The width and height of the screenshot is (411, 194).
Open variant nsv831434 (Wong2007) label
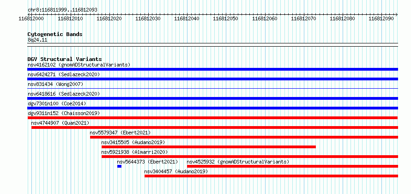point(55,84)
